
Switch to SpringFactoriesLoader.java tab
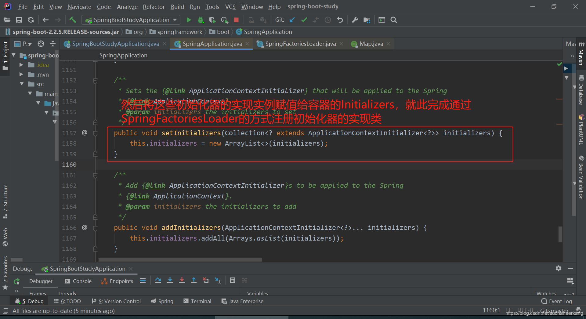tap(300, 44)
